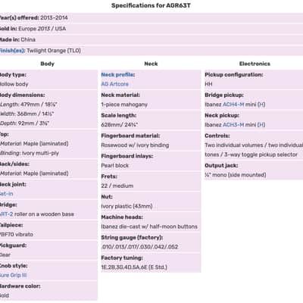Viewport: 303px width, 303px height.
Task: Follow the ACH3-M neck pickup link
Action: [x=233, y=125]
